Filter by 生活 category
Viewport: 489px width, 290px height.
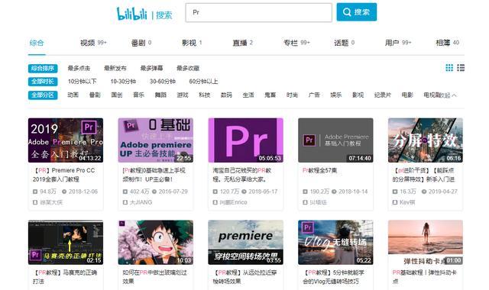pyautogui.click(x=248, y=95)
